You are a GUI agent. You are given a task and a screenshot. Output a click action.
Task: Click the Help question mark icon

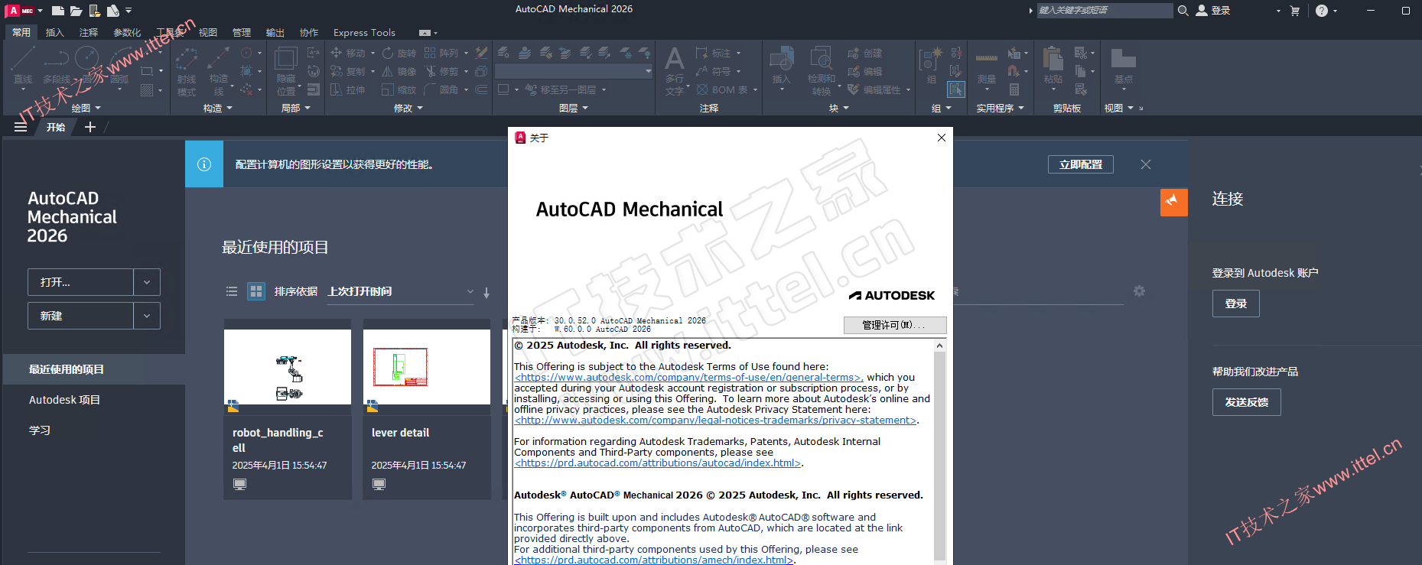(x=1322, y=11)
